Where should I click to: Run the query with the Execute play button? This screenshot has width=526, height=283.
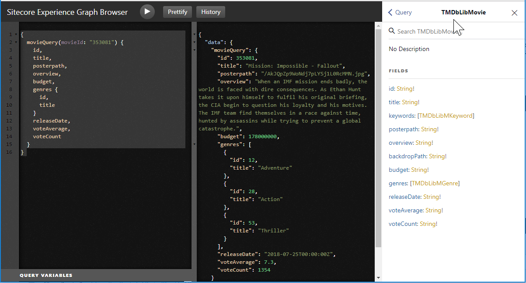(147, 12)
